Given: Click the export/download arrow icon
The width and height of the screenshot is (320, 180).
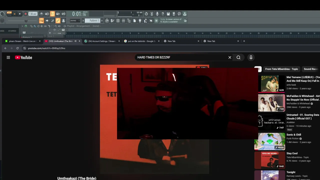Looking at the screenshot, I should (x=185, y=14).
